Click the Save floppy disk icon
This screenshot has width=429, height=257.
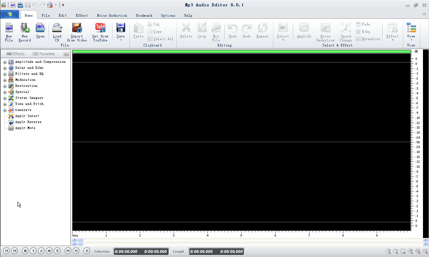point(121,28)
